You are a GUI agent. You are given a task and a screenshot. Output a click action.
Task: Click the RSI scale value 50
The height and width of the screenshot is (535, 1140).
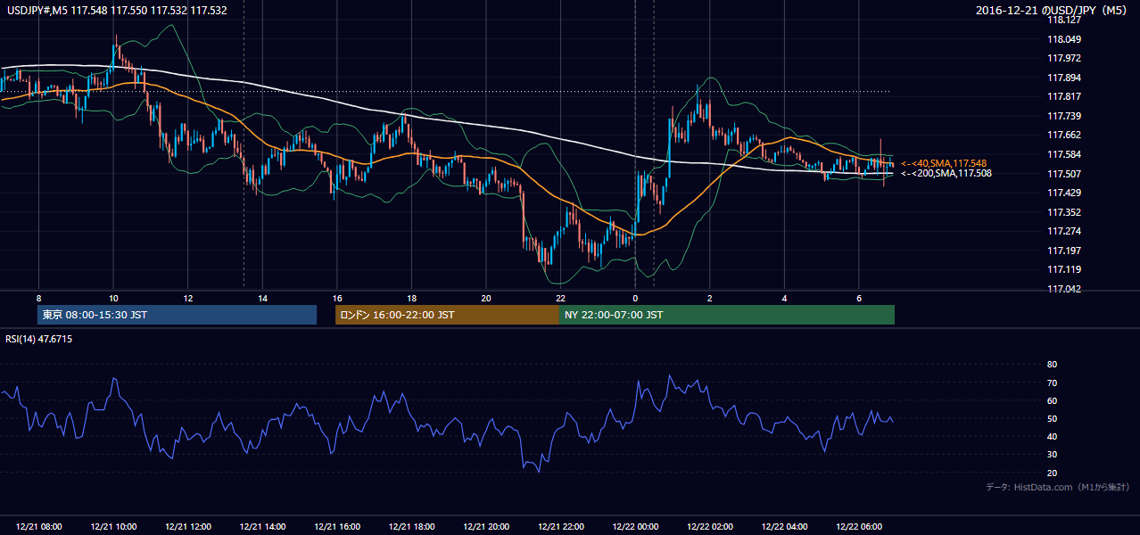point(1052,418)
